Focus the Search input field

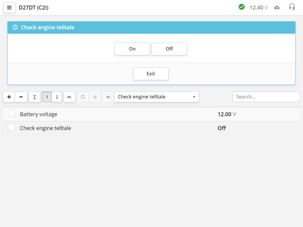point(266,97)
